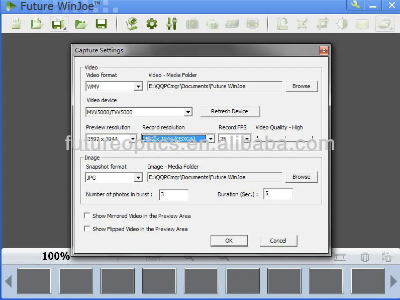Click the delete-all trash with grid icon
The height and width of the screenshot is (300, 400).
pos(387,257)
